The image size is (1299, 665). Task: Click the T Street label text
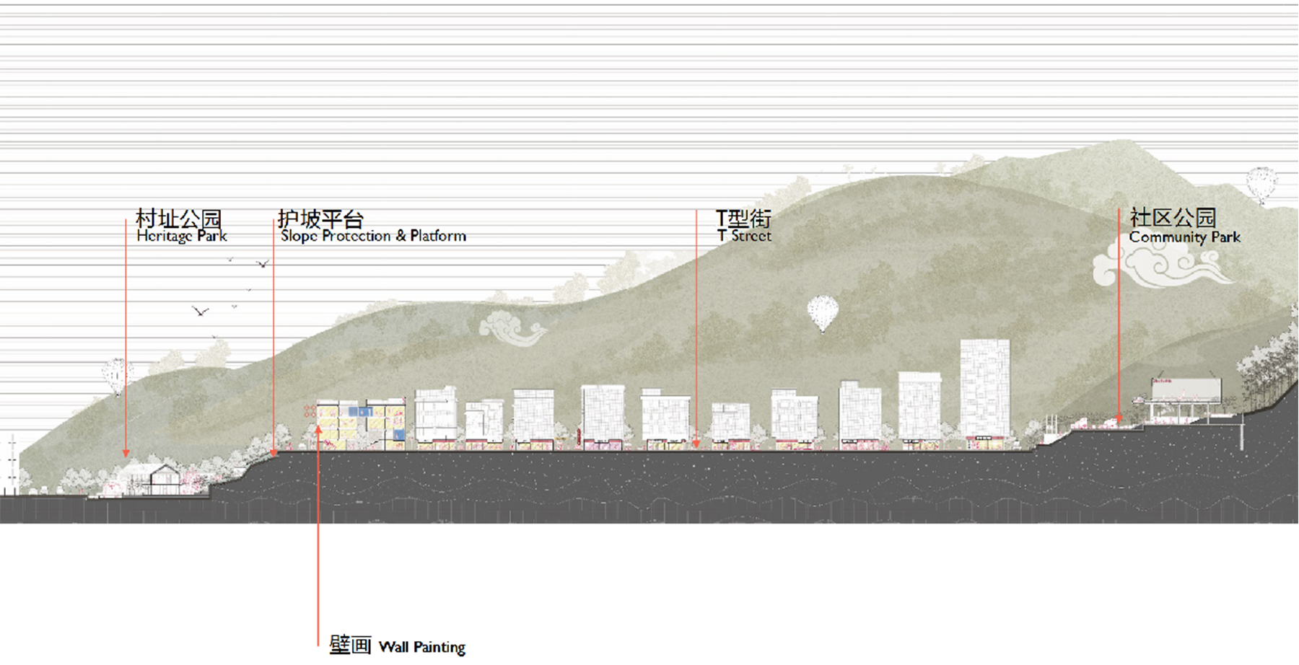(744, 236)
